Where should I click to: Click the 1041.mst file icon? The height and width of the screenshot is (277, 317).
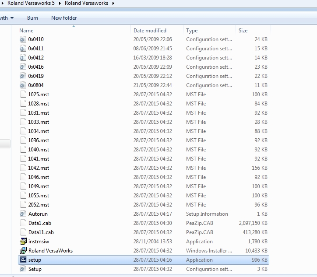23,159
